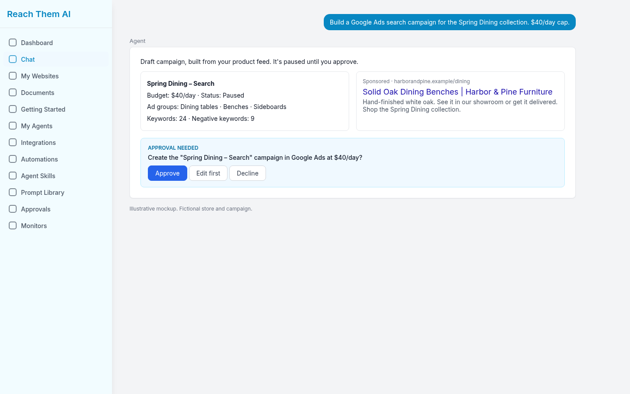Open Integrations label in sidebar
630x394 pixels.
pyautogui.click(x=38, y=143)
